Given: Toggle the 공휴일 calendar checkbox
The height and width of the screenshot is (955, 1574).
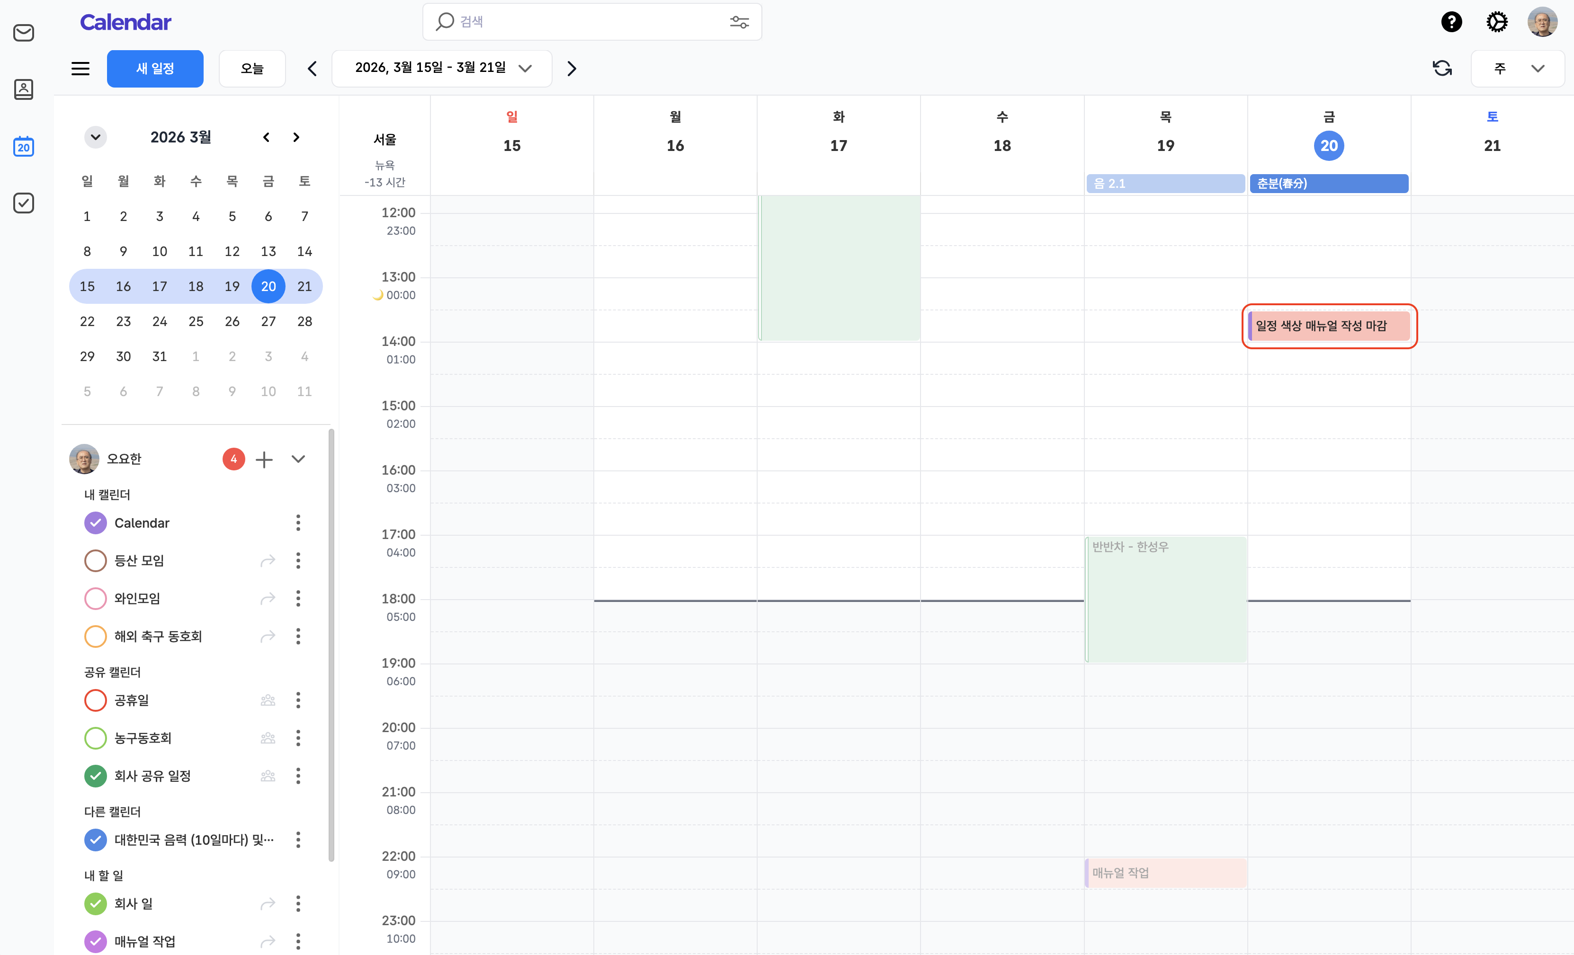Looking at the screenshot, I should (x=95, y=700).
